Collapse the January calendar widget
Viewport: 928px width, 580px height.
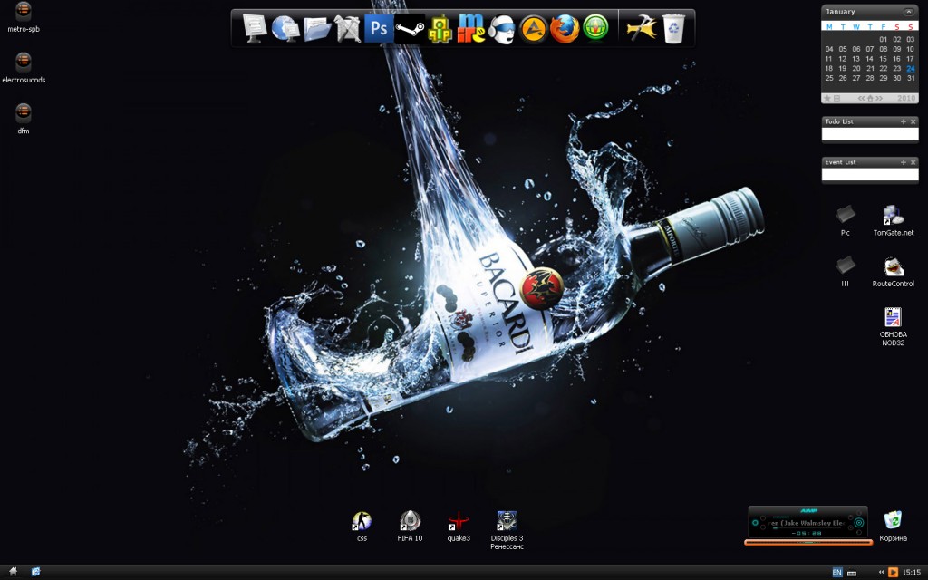(x=908, y=11)
